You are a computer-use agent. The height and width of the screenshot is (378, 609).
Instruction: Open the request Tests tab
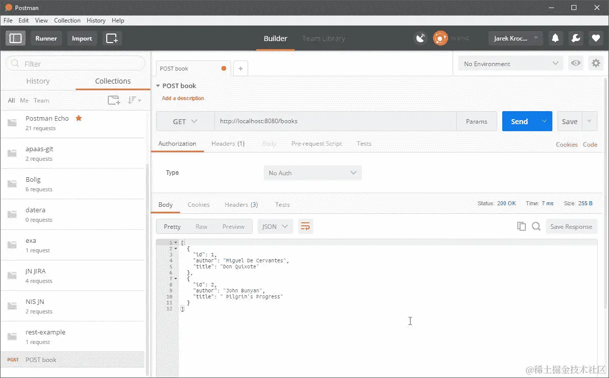point(364,144)
